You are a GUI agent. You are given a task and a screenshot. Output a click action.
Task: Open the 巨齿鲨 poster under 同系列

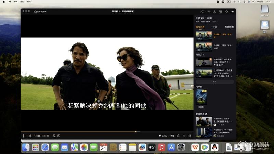pos(201,97)
